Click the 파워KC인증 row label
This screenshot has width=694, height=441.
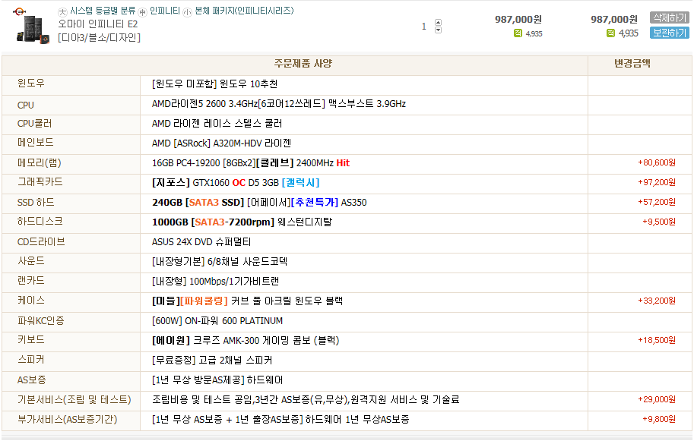41,321
